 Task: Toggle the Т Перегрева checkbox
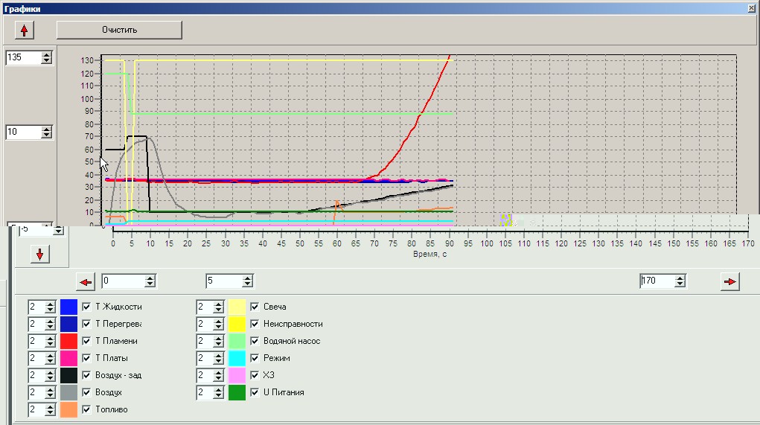[x=86, y=324]
